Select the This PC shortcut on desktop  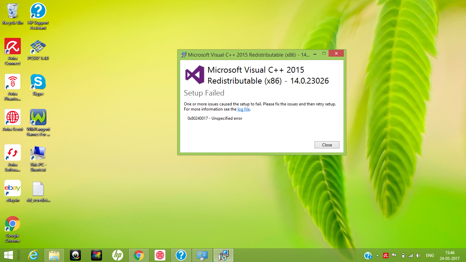click(38, 158)
